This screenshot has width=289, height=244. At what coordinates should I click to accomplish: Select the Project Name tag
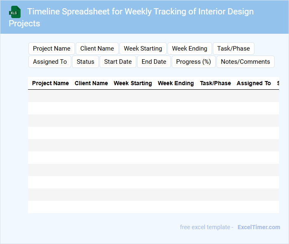(51, 49)
